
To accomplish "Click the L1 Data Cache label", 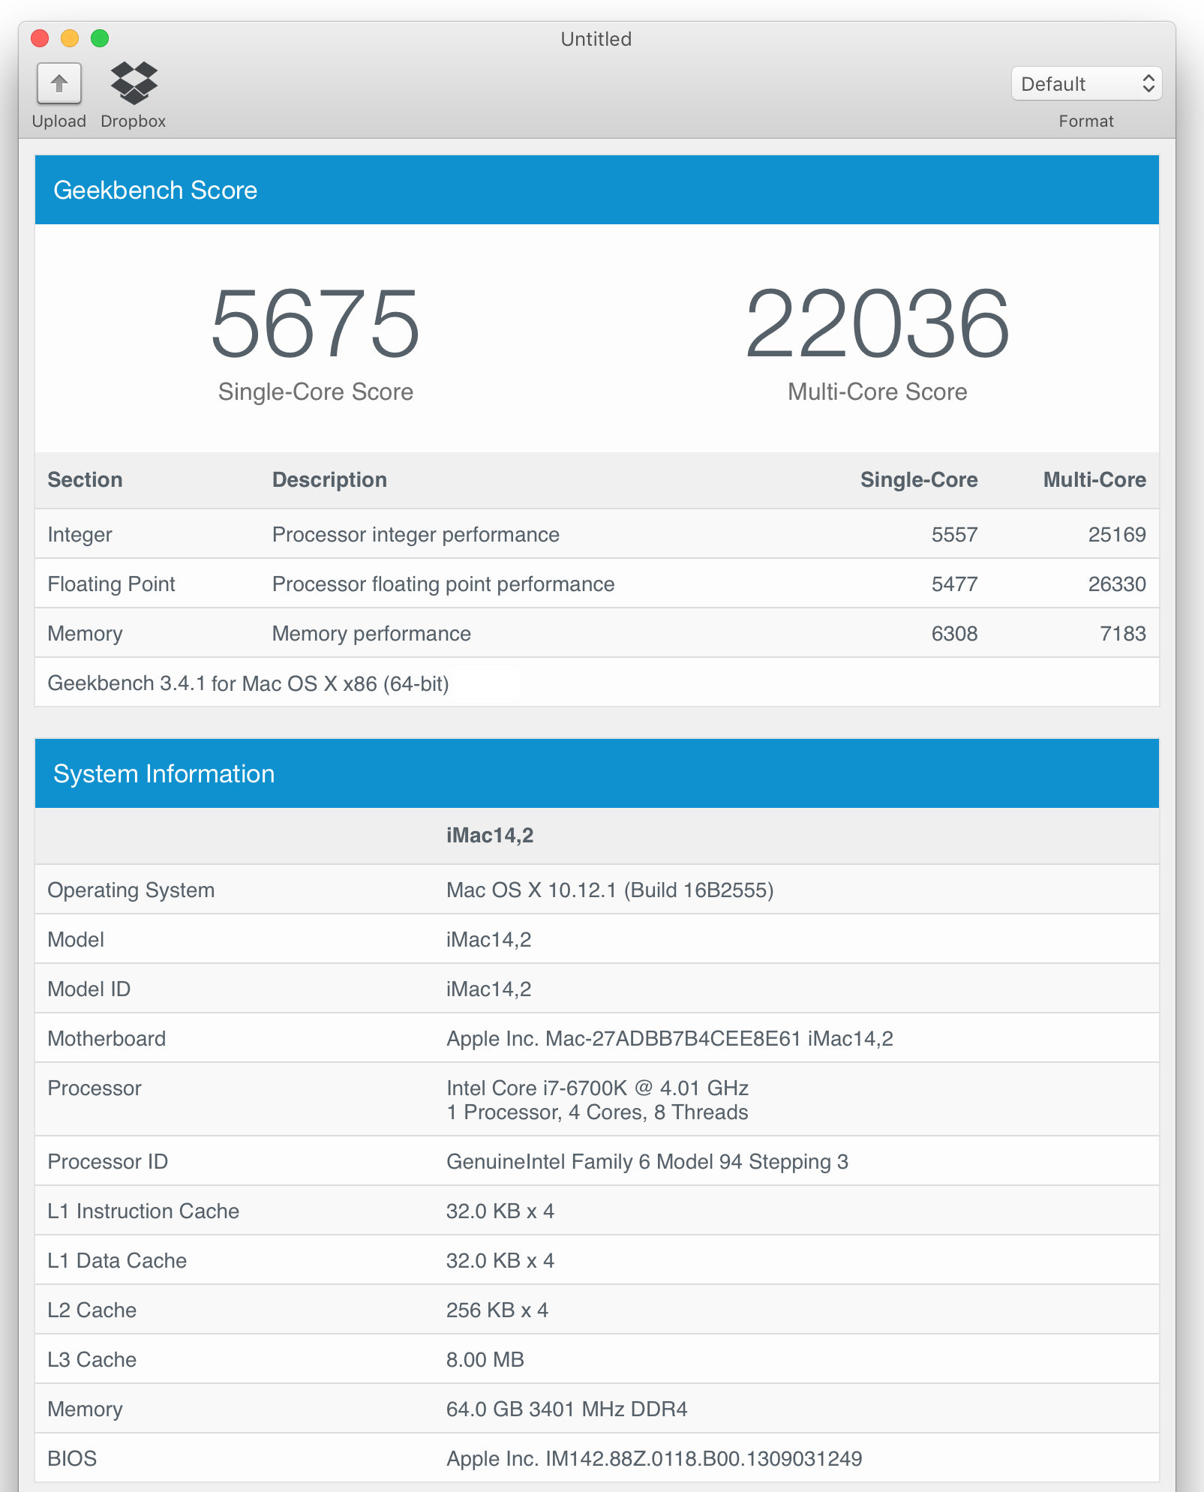I will tap(117, 1261).
